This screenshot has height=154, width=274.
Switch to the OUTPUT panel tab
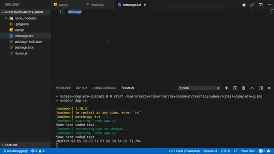pos(81,88)
